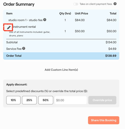
Task: Click the studio room 1 - studio fee item
Action: (x=25, y=20)
